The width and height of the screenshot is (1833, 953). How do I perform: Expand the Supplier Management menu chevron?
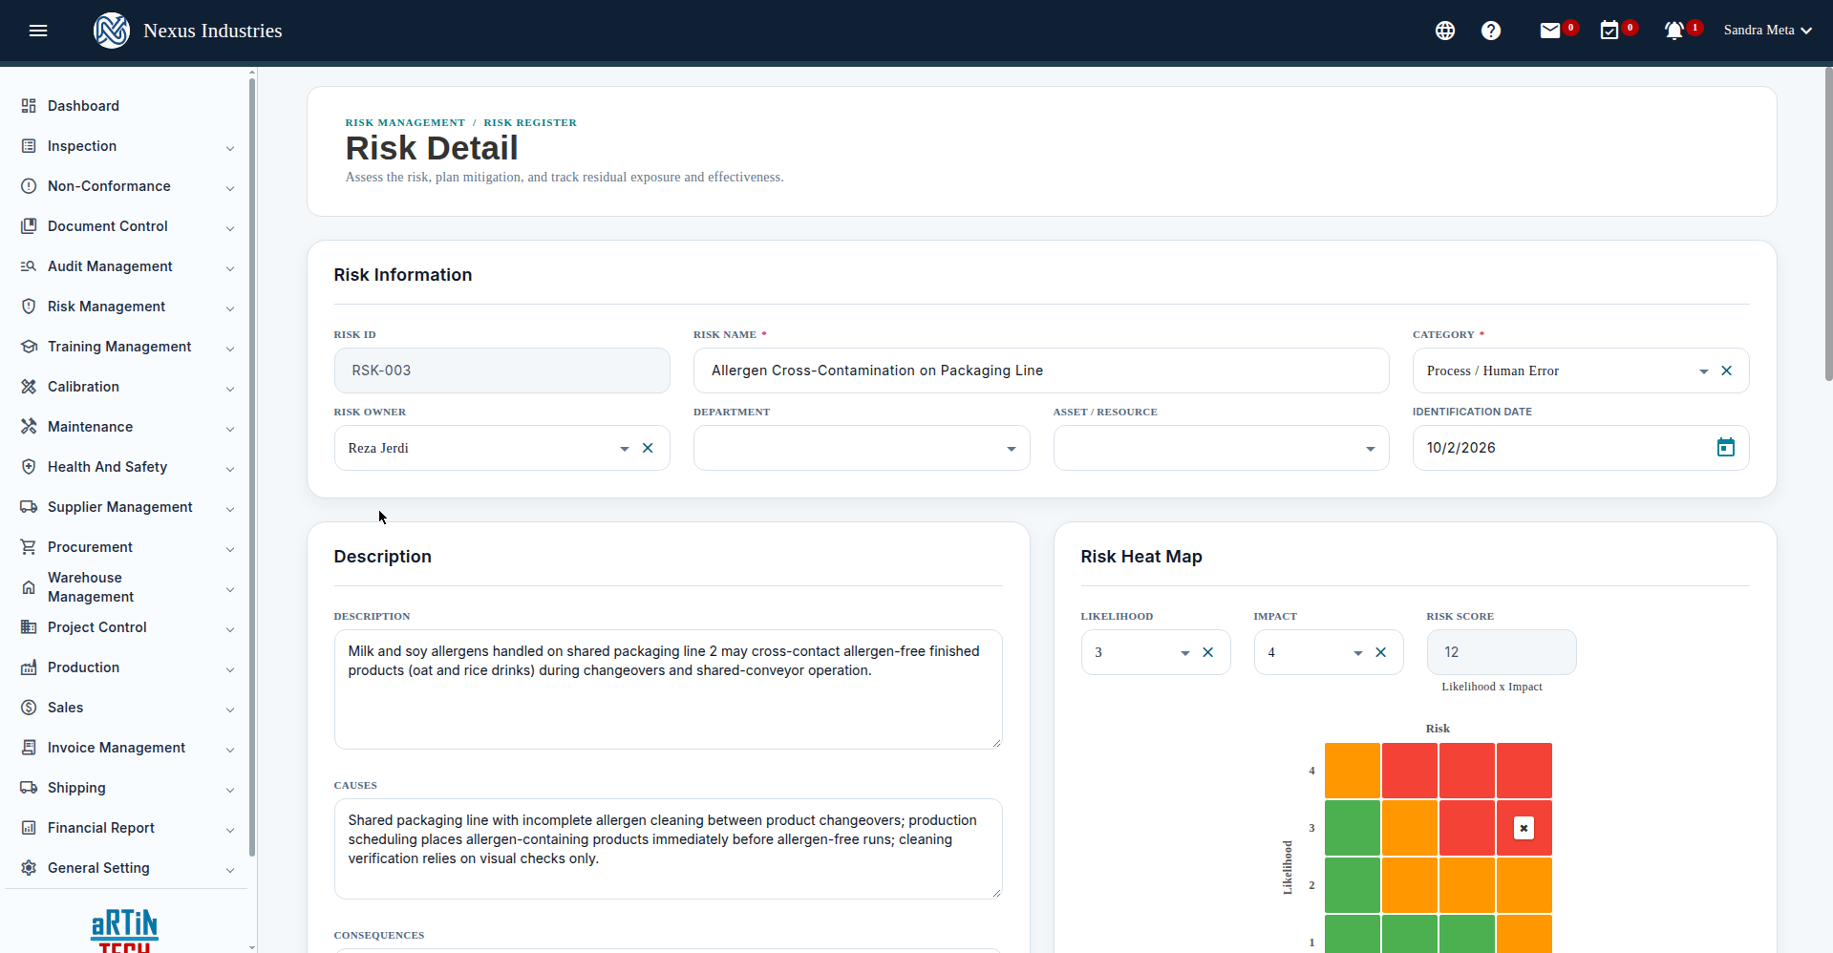click(x=230, y=509)
